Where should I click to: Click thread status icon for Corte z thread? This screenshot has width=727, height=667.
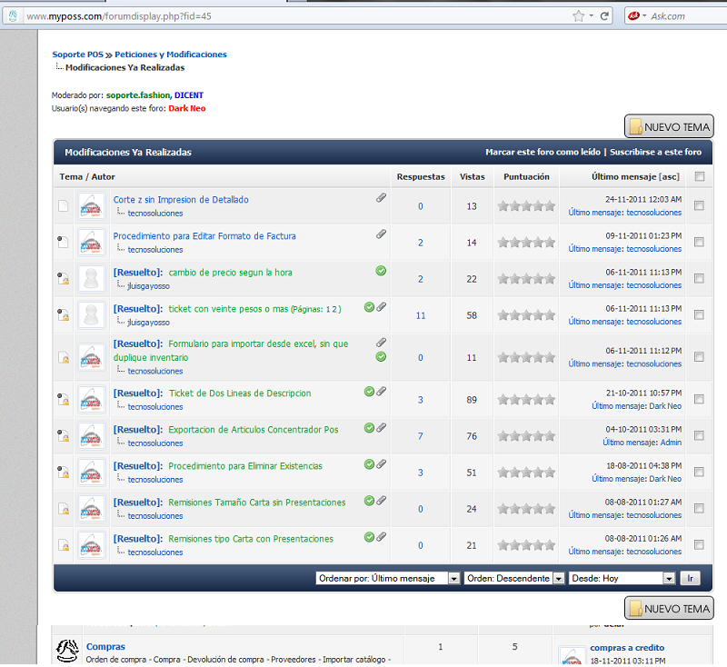64,206
